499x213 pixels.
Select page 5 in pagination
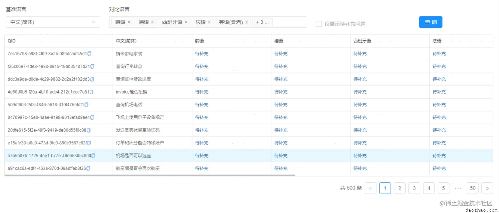[x=443, y=188]
